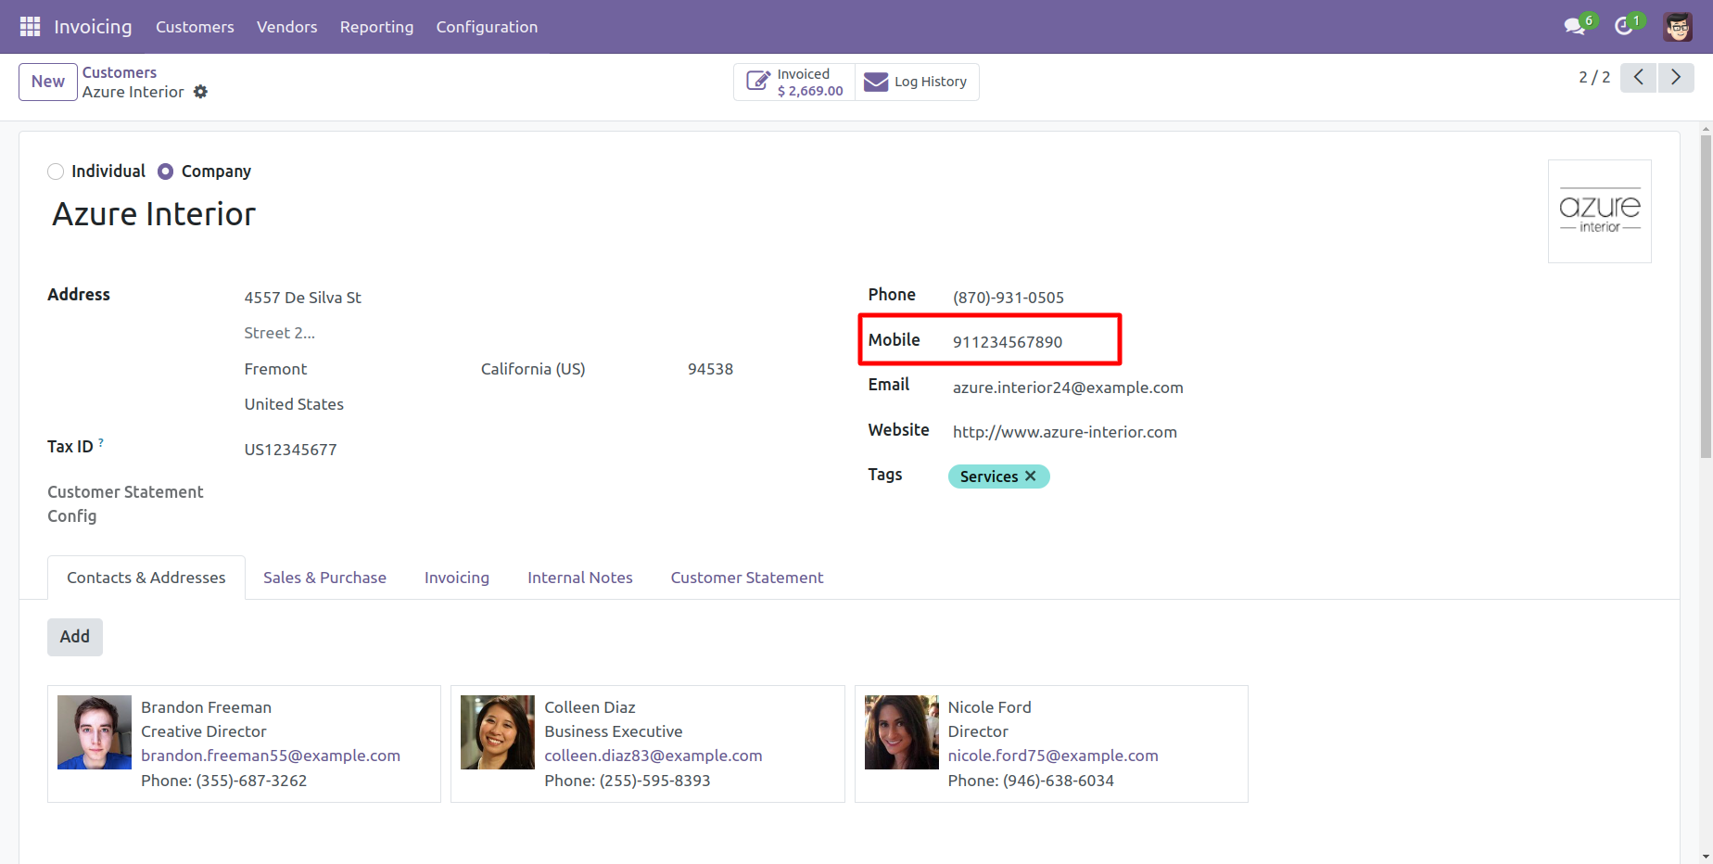Open the activities clock icon

pos(1623,26)
